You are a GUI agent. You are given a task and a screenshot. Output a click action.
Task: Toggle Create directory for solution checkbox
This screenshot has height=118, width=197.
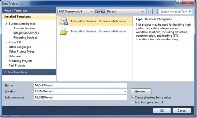132,98
